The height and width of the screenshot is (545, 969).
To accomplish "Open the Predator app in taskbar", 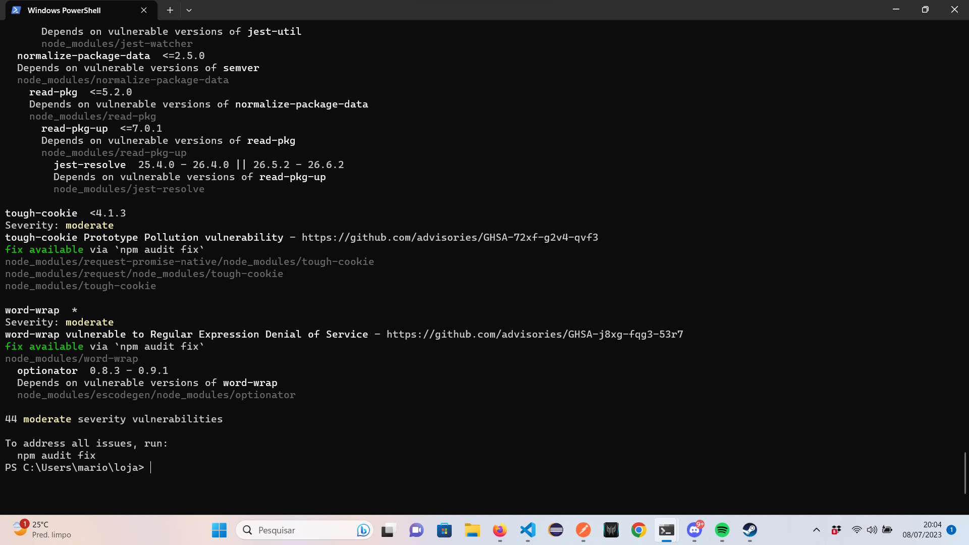I will coord(611,530).
